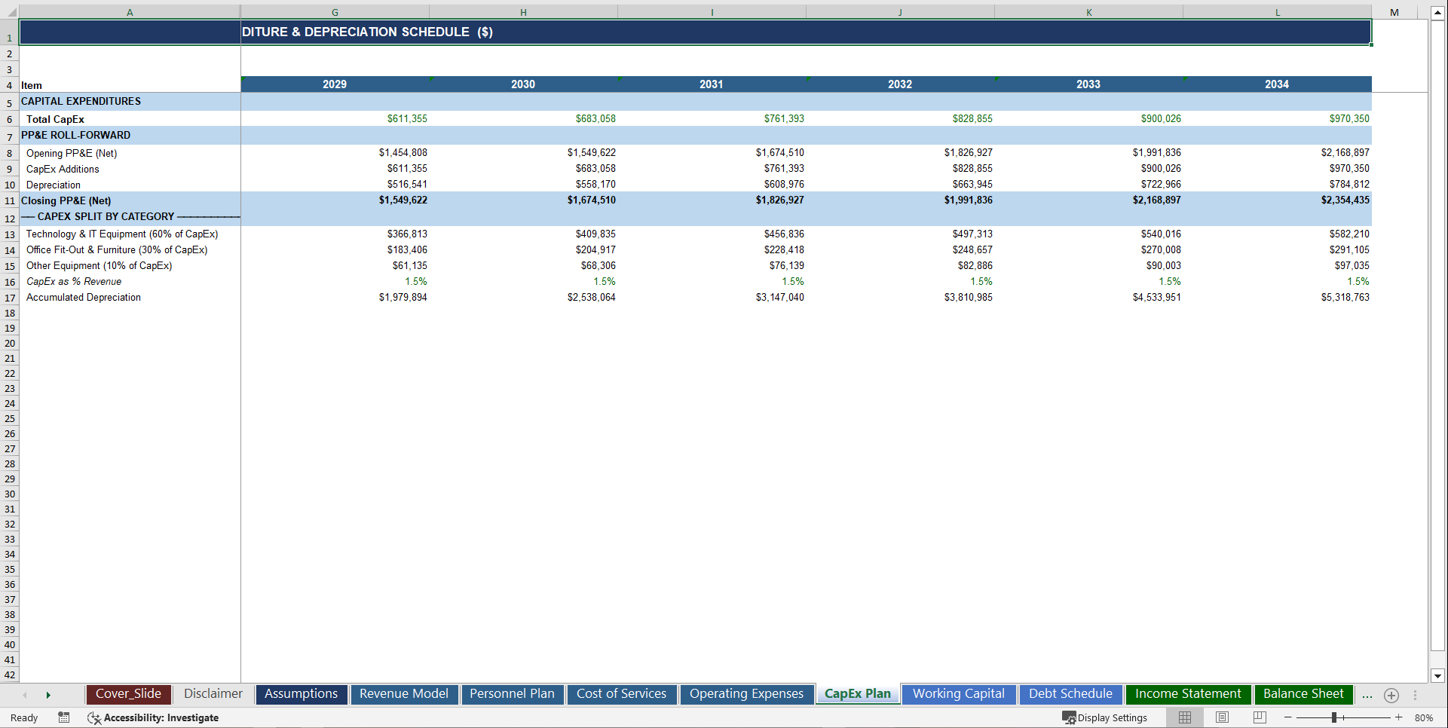Screen dimensions: 1448x728
Task: Run the Accessibility: Investigate checker
Action: [x=154, y=717]
